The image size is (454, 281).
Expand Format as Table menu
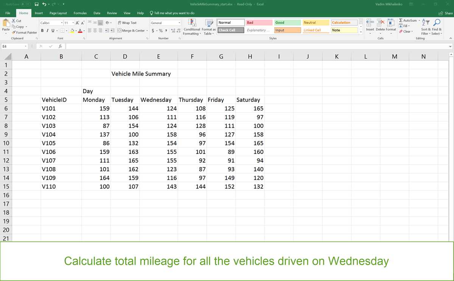(209, 27)
